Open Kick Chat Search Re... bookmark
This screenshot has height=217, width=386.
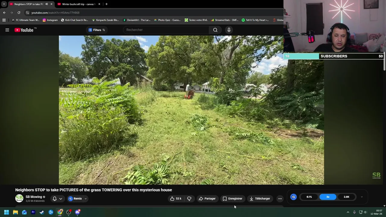coord(74,20)
